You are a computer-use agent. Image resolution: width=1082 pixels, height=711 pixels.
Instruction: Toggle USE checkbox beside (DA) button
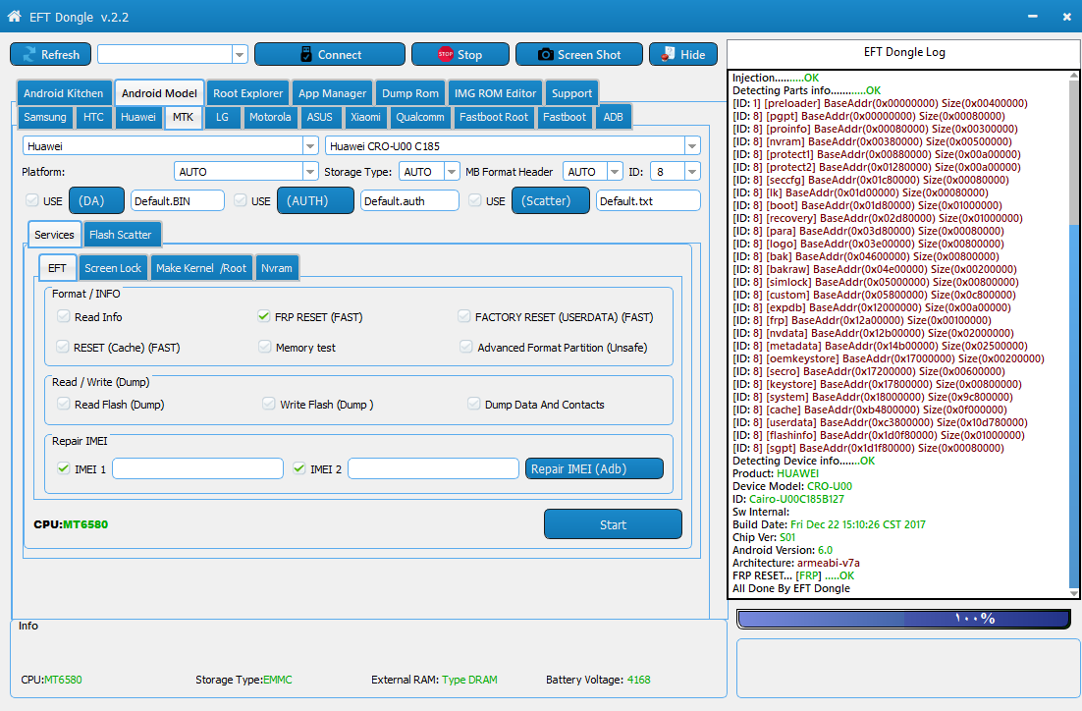(x=31, y=200)
